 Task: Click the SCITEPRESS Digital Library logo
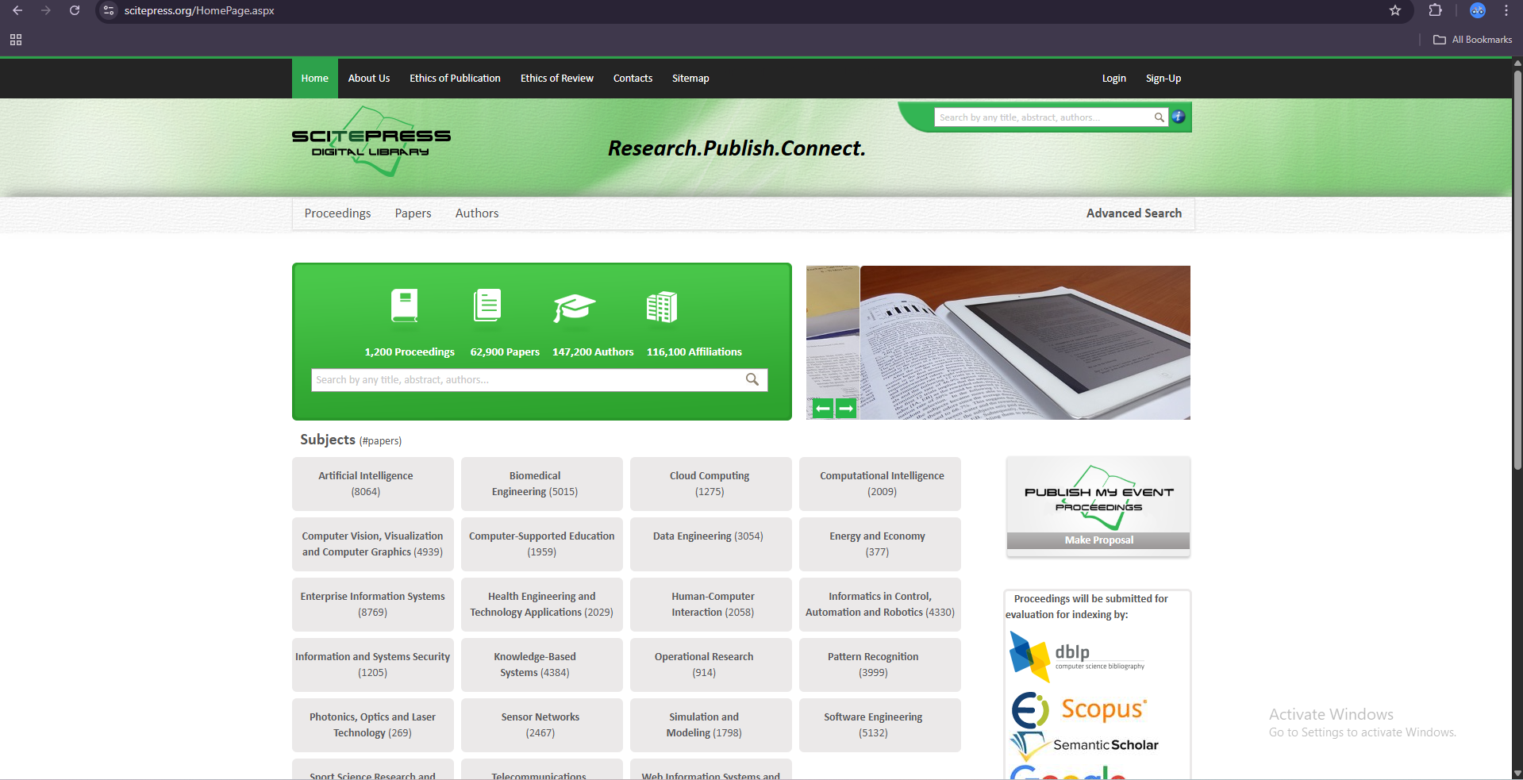(x=371, y=141)
